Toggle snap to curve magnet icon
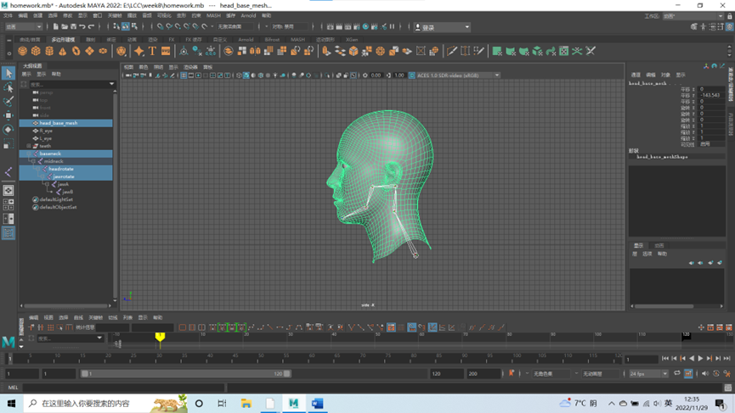This screenshot has width=735, height=413. 169,26
